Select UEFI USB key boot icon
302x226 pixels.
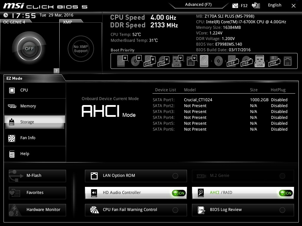tap(177, 61)
